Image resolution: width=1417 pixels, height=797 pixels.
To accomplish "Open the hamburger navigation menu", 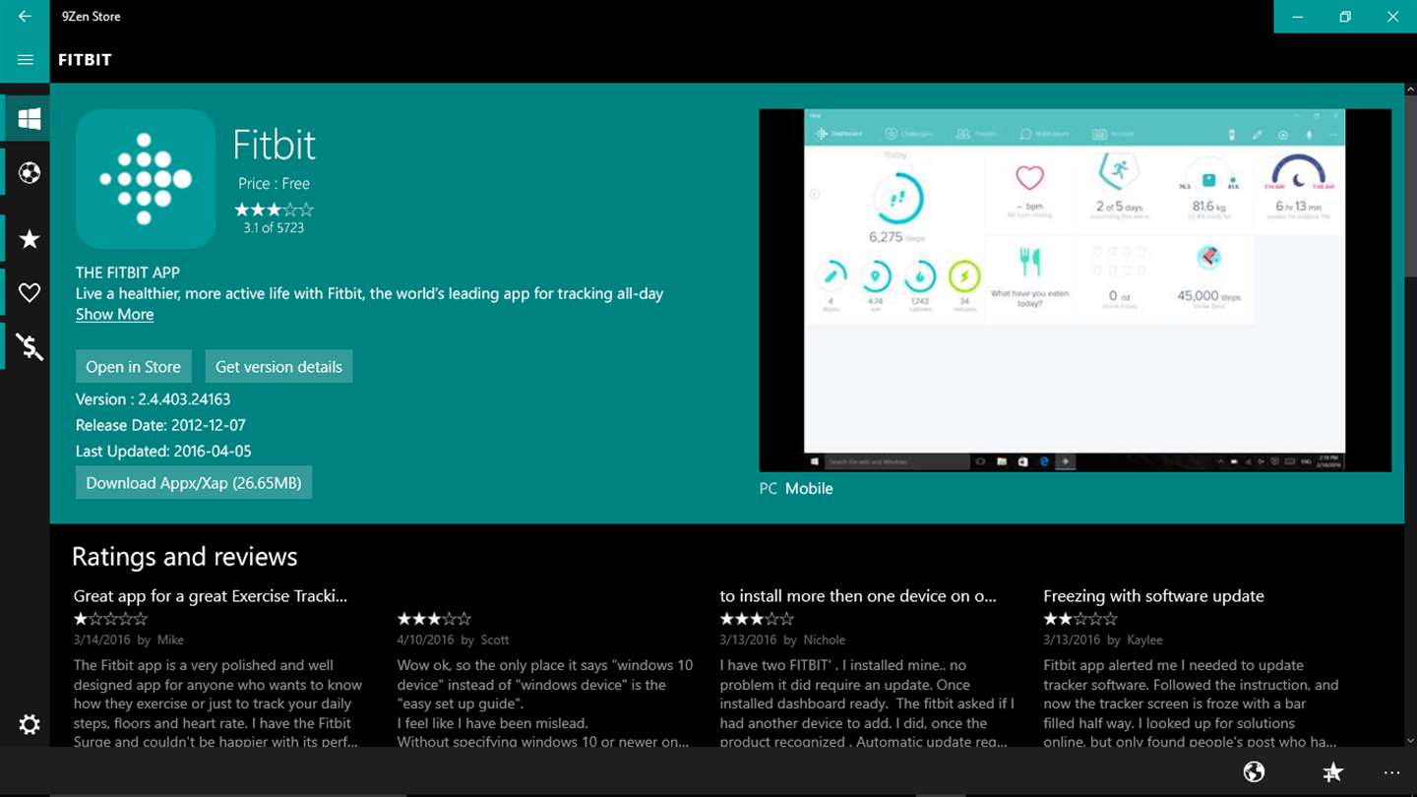I will [x=25, y=60].
